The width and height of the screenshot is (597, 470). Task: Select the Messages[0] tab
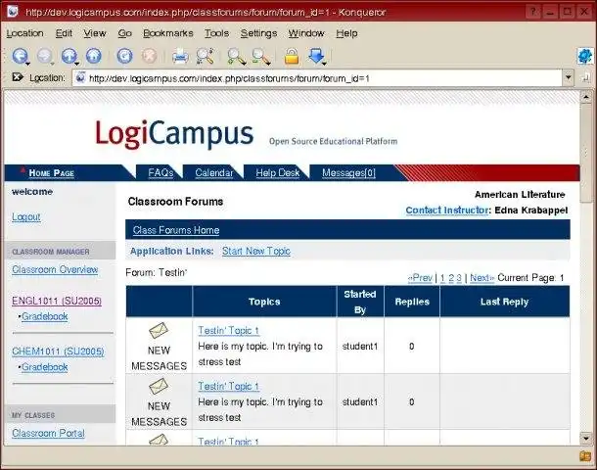tap(348, 173)
